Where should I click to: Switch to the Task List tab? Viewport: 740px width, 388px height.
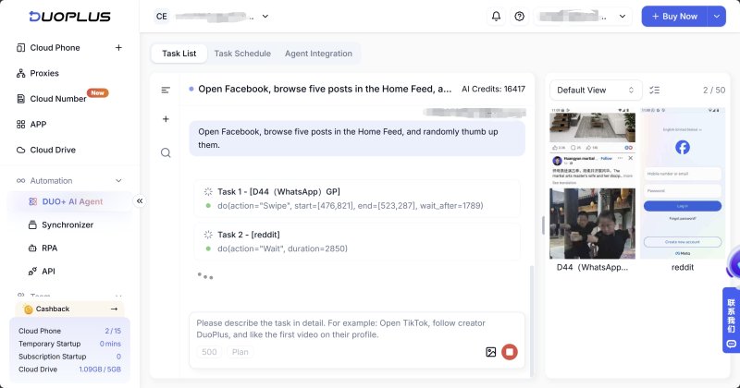[179, 54]
